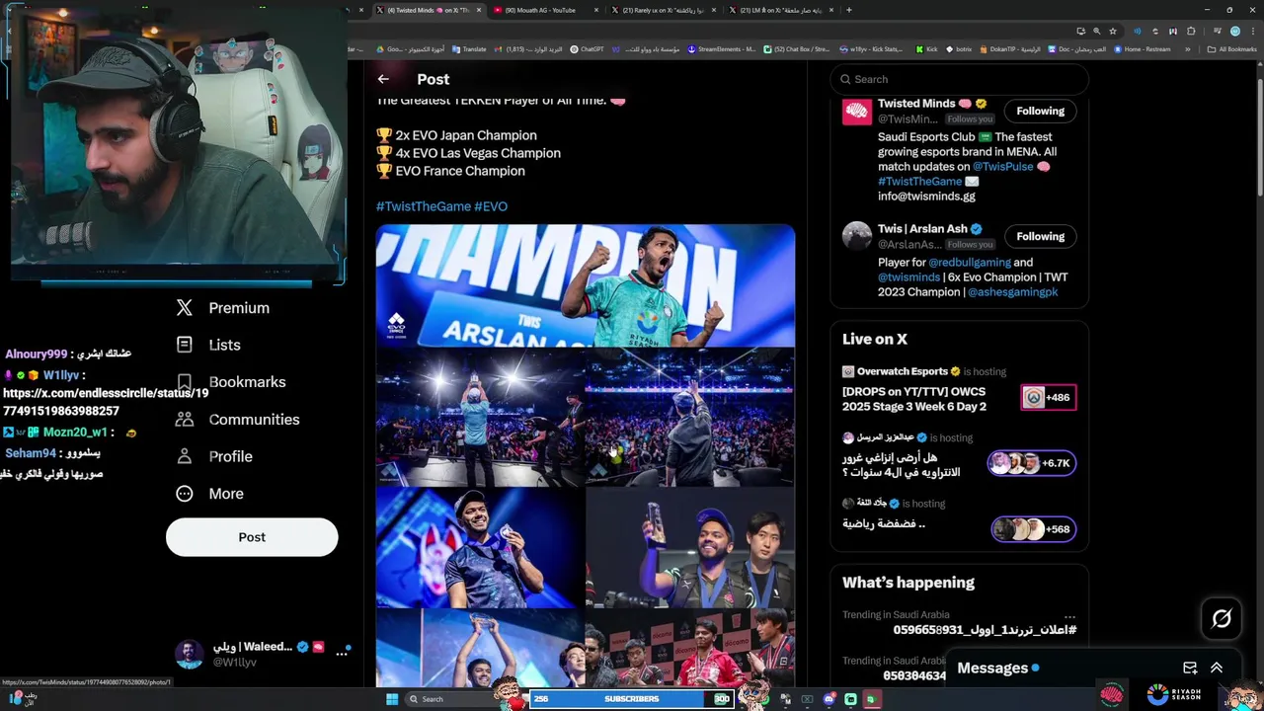
Task: Open the +568 listeners badge
Action: point(1033,529)
